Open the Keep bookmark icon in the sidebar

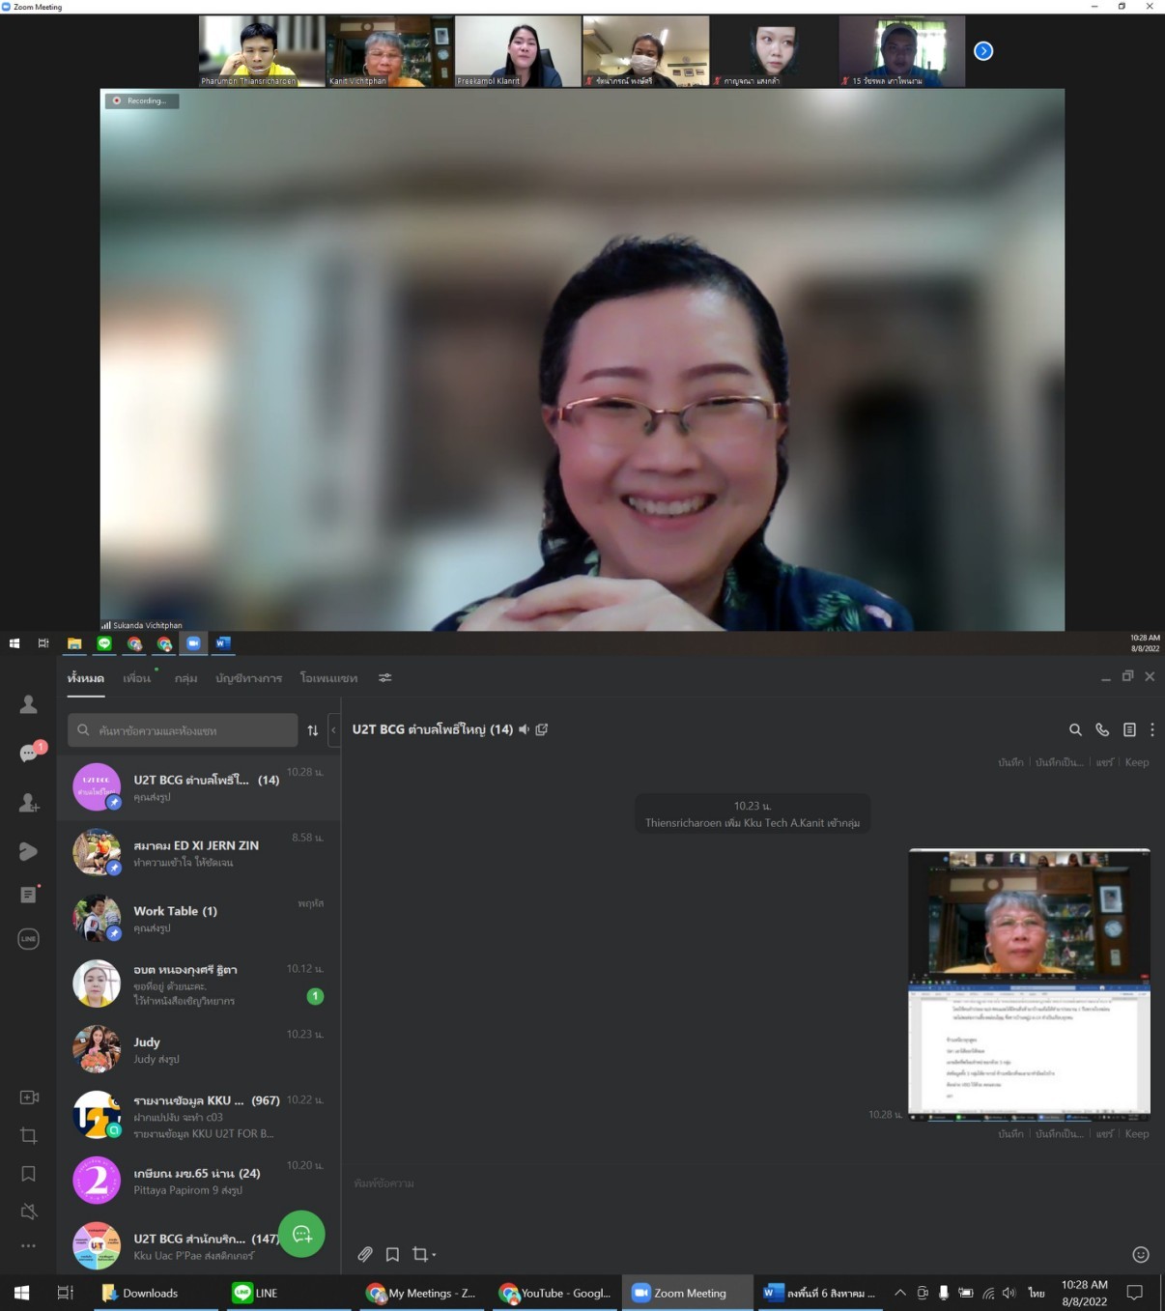pyautogui.click(x=29, y=1174)
